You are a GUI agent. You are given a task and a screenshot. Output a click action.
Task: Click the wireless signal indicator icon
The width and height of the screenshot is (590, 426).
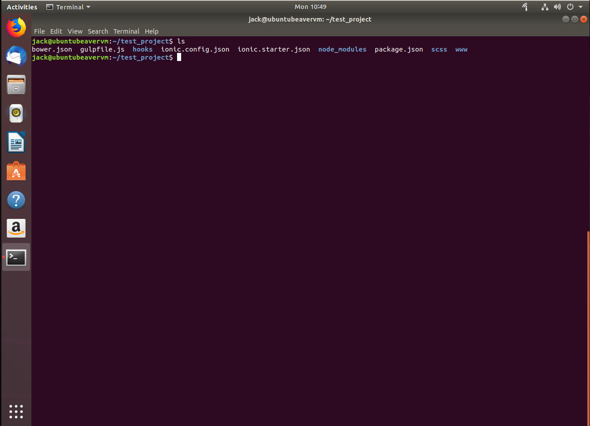click(x=525, y=7)
